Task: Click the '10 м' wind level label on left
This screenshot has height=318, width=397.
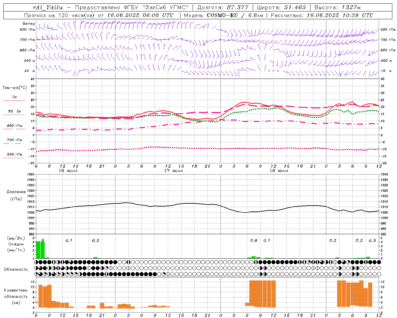Action: pyautogui.click(x=30, y=71)
